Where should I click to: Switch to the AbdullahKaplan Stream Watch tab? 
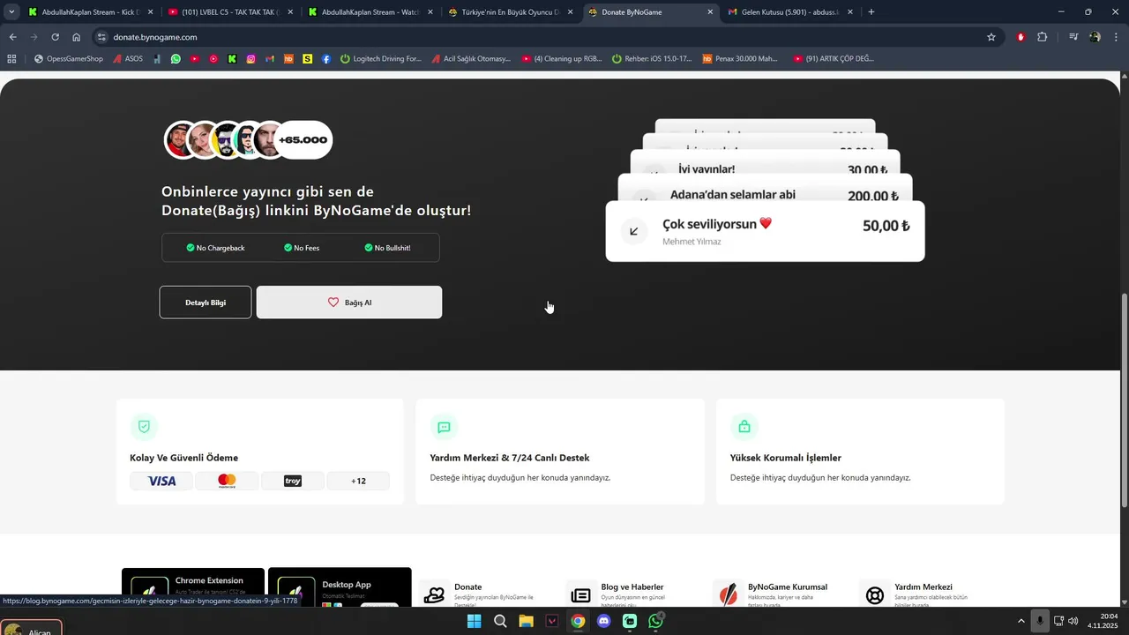click(370, 12)
